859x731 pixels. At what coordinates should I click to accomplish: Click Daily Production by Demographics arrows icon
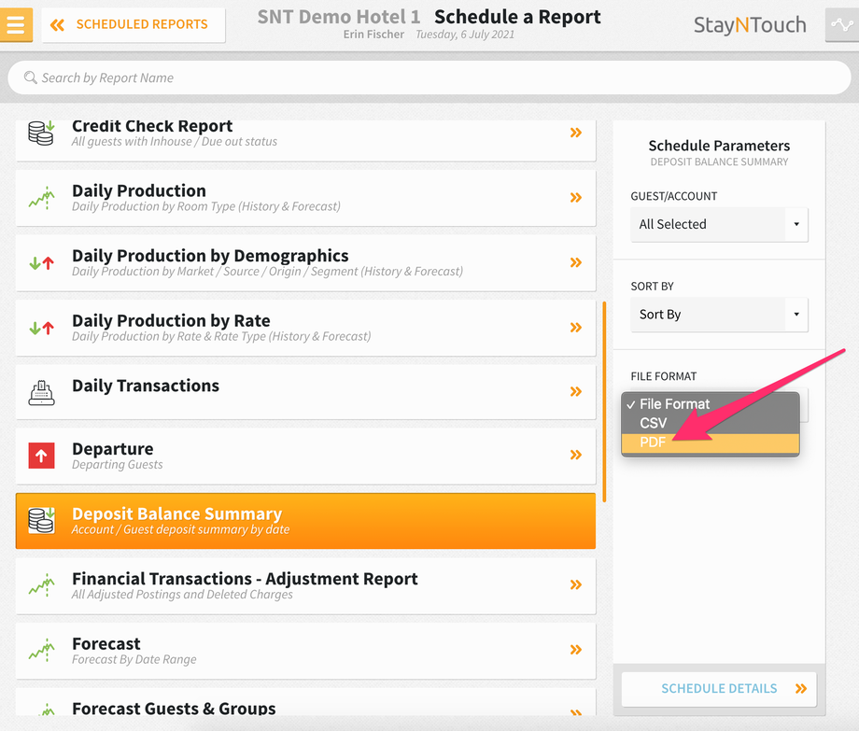click(42, 263)
